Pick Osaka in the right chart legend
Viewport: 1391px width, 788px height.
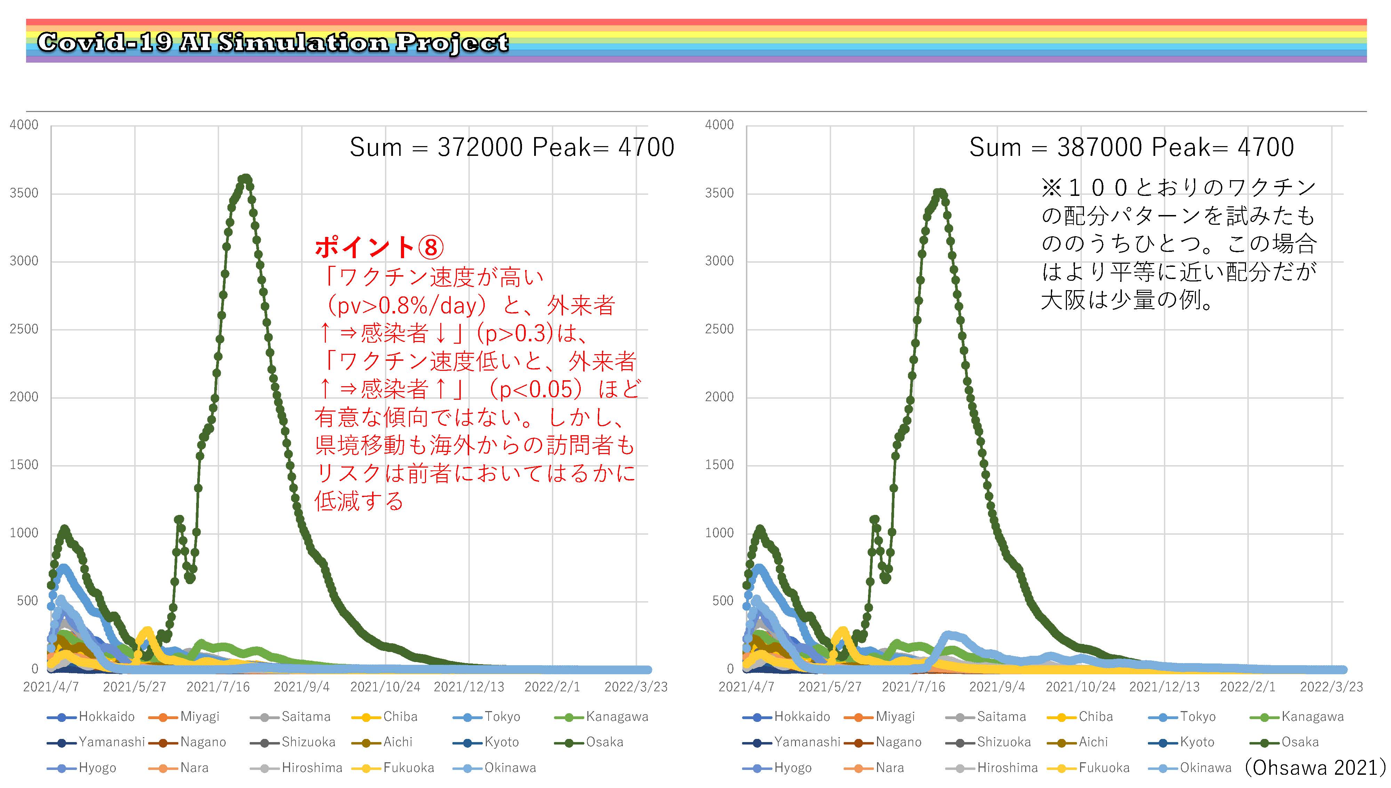click(x=1284, y=742)
